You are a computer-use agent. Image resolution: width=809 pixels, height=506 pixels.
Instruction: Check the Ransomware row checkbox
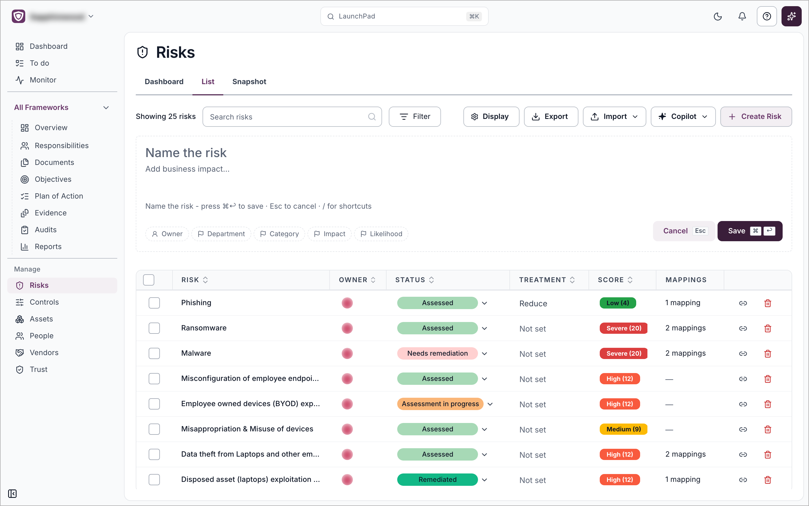tap(154, 328)
